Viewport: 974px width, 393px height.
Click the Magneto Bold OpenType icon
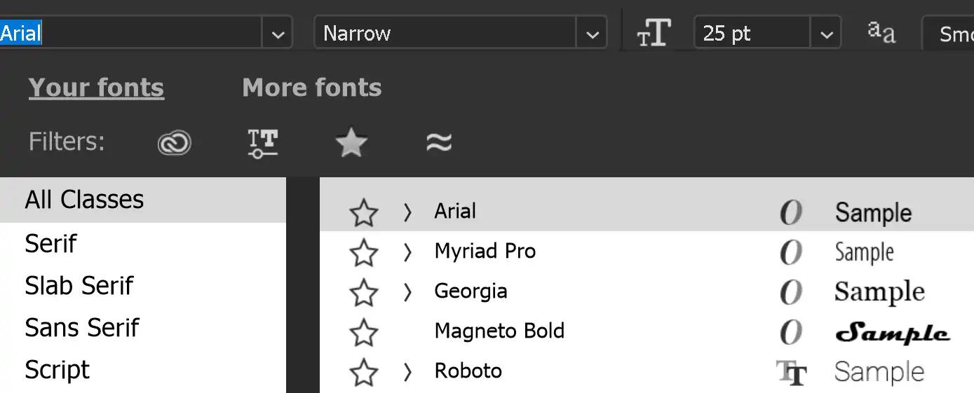(791, 332)
